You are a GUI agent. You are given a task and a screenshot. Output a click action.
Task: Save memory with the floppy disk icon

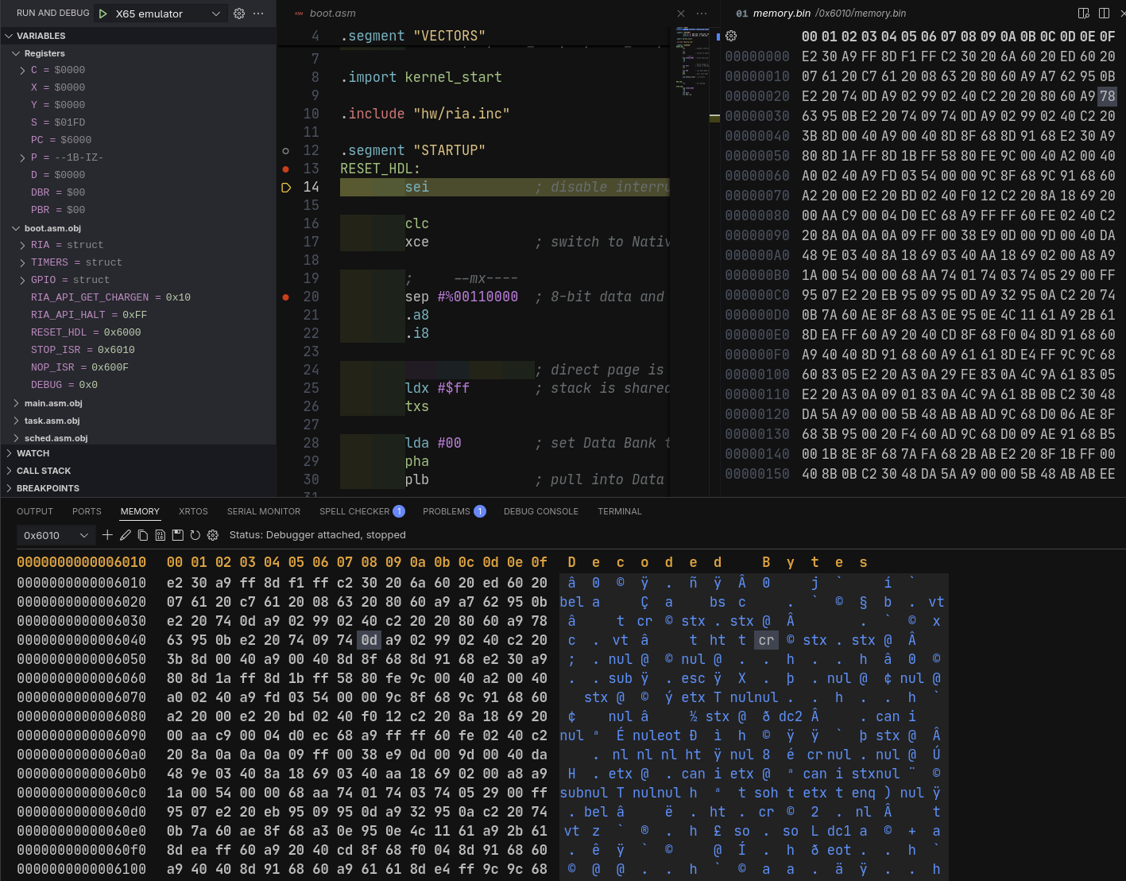point(177,535)
